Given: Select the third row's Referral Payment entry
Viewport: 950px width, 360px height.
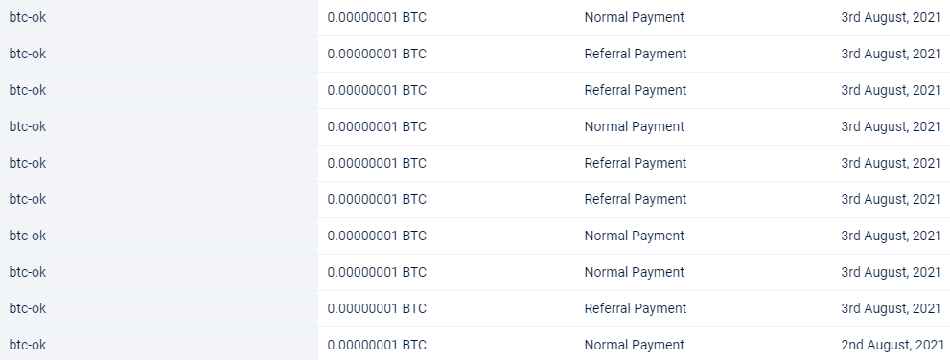Looking at the screenshot, I should point(635,90).
